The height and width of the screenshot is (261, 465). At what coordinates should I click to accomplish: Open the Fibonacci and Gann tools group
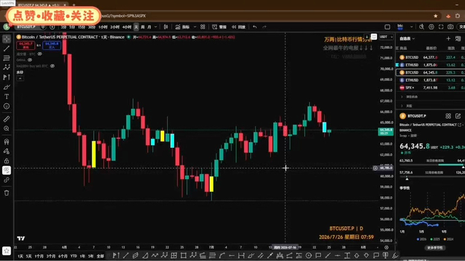[x=7, y=58]
